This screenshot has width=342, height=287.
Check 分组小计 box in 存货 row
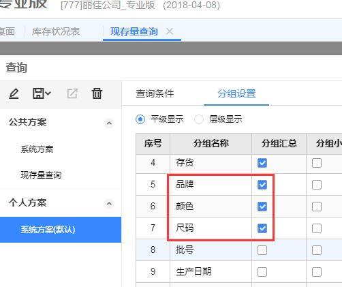(x=317, y=163)
